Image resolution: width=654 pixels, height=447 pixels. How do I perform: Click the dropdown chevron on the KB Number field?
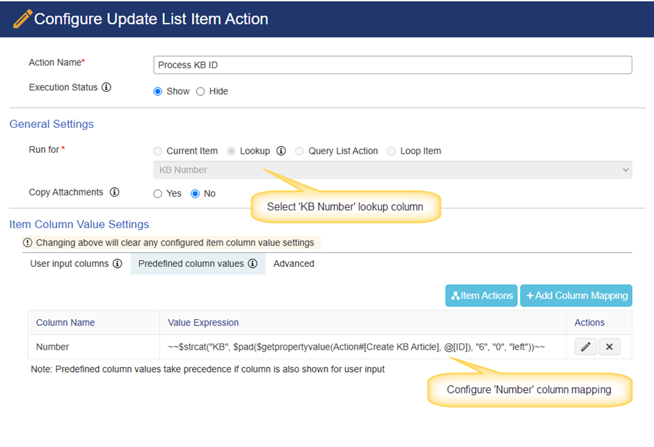[625, 170]
